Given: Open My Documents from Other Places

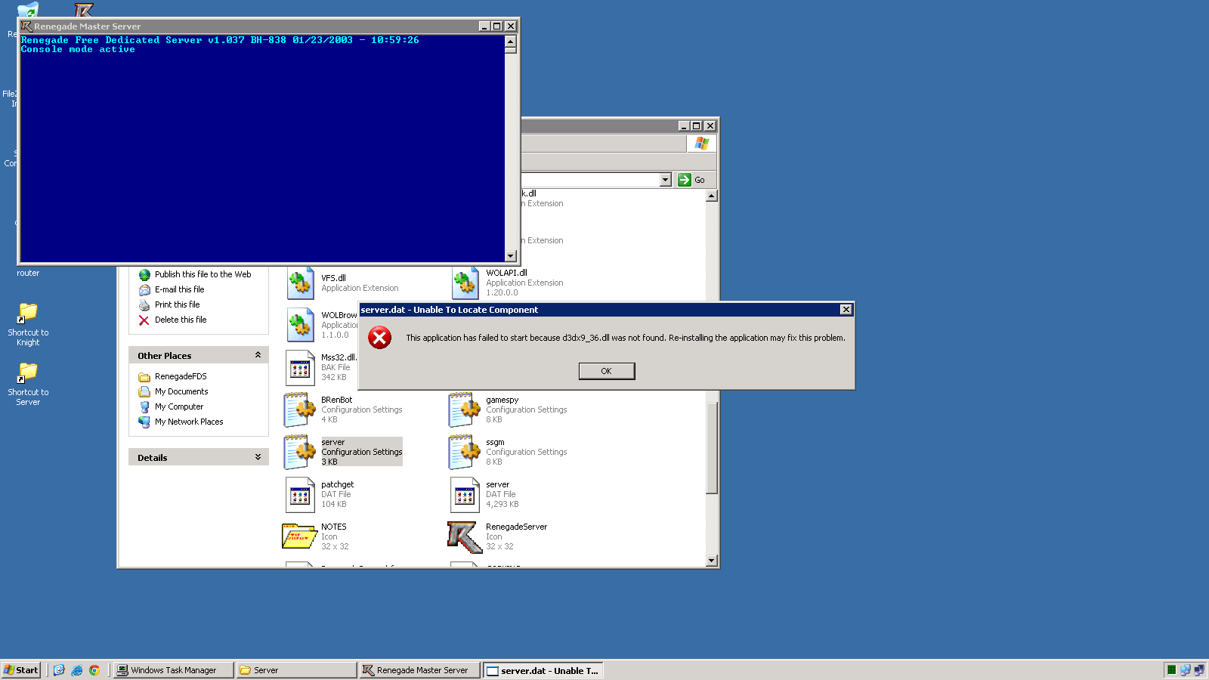Looking at the screenshot, I should pos(181,391).
